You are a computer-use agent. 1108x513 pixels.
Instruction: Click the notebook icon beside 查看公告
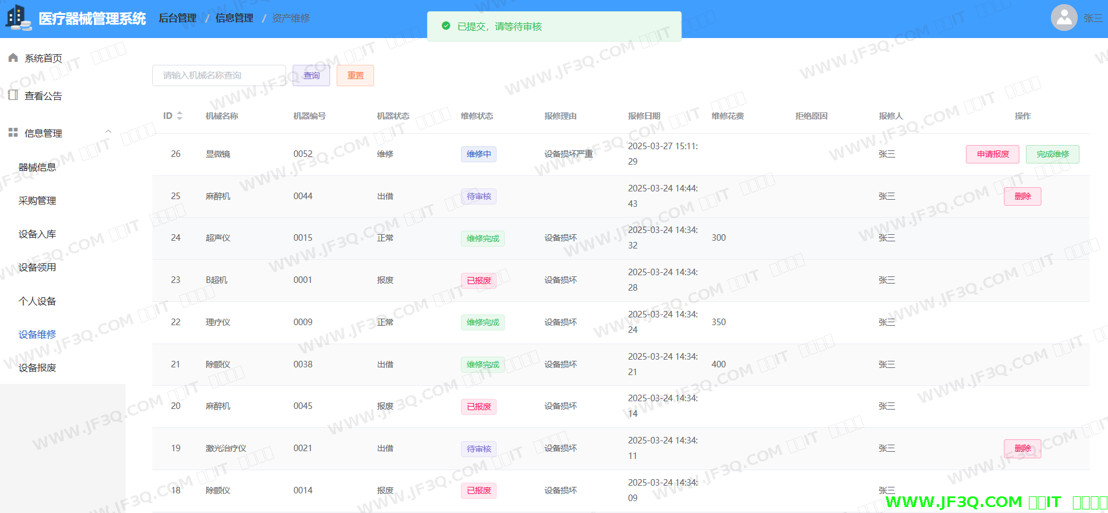(x=13, y=95)
